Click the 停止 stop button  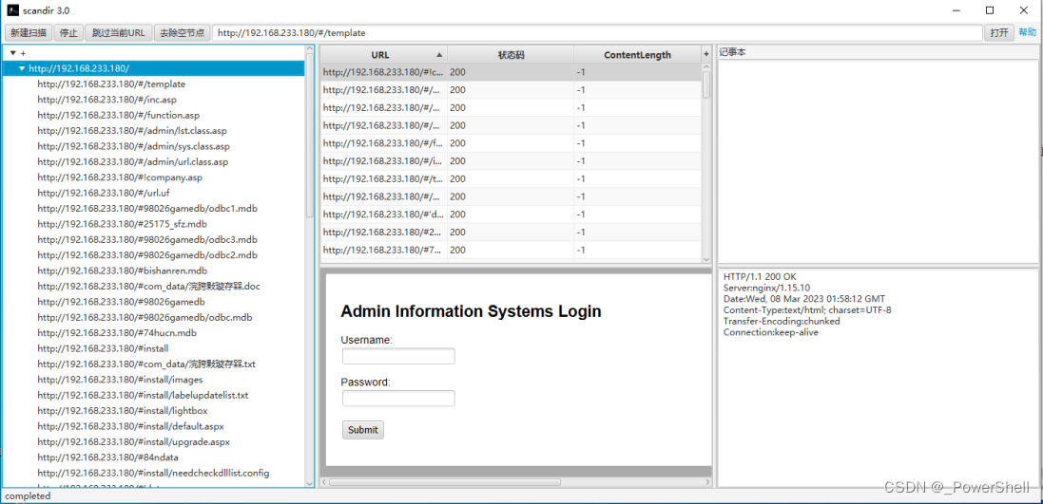[x=68, y=32]
